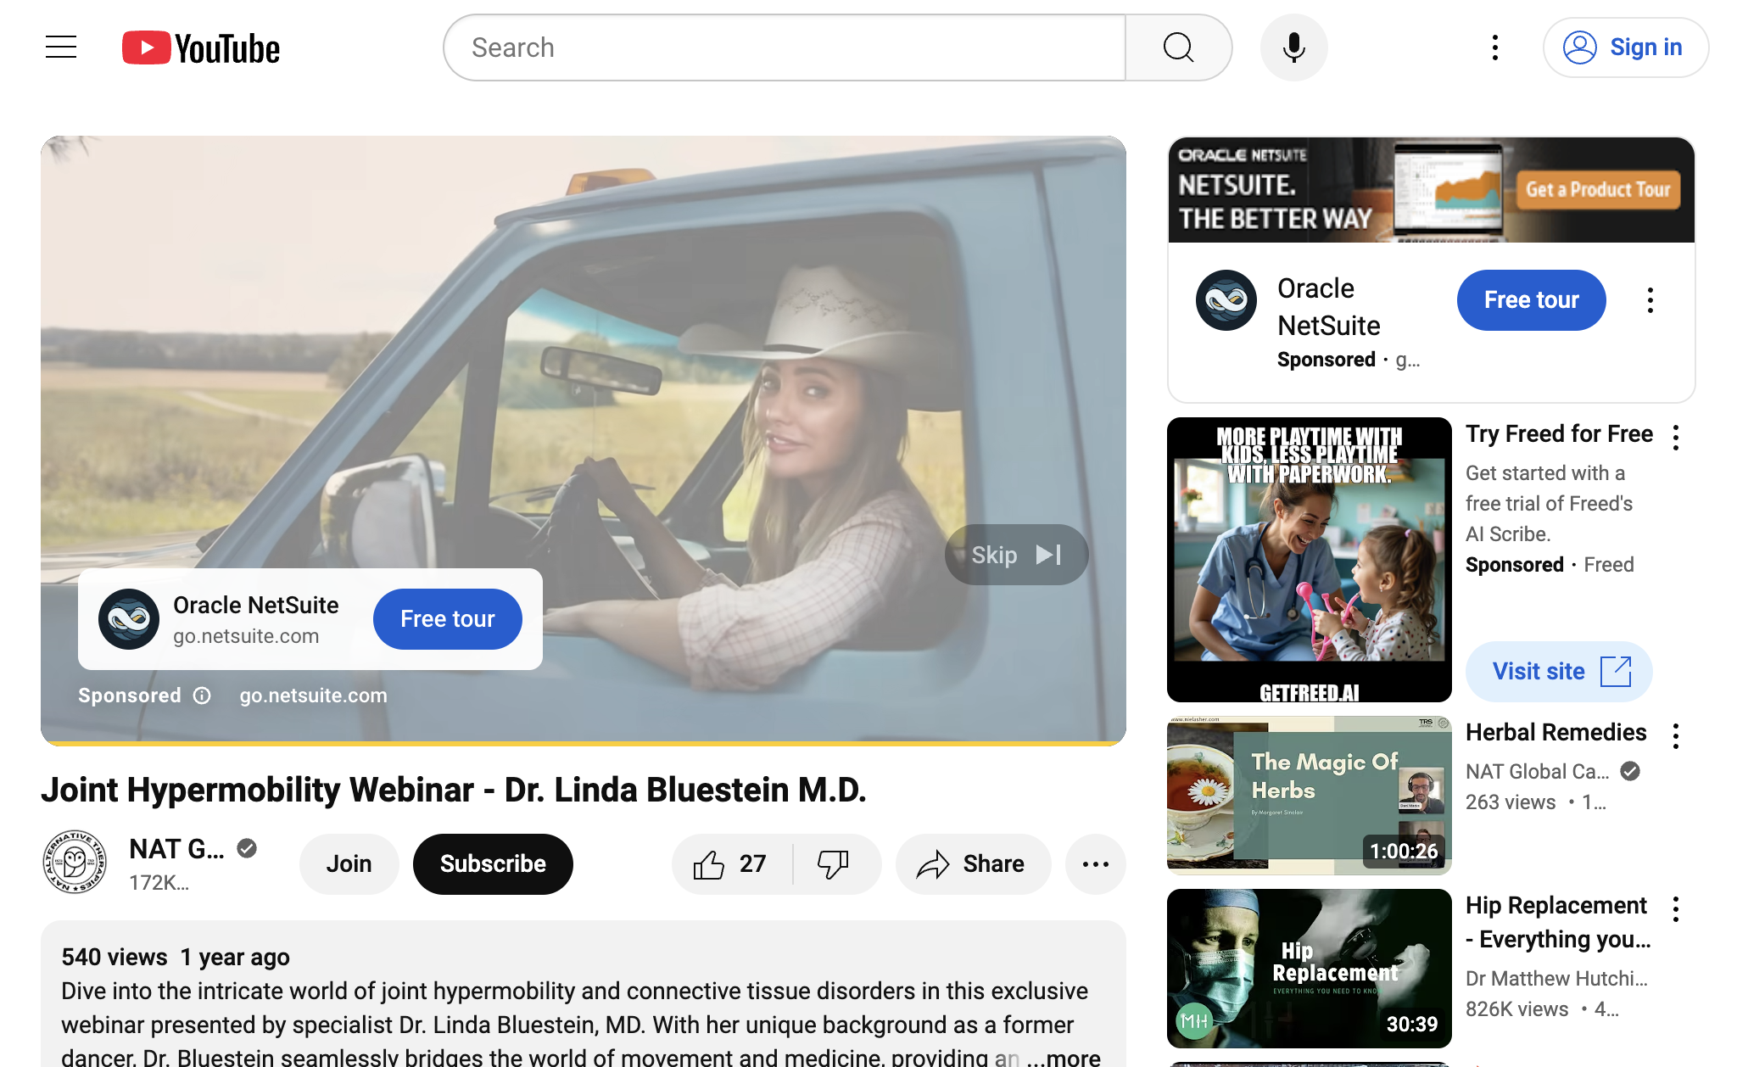Like the video
Viewport: 1737px width, 1067px height.
click(730, 863)
